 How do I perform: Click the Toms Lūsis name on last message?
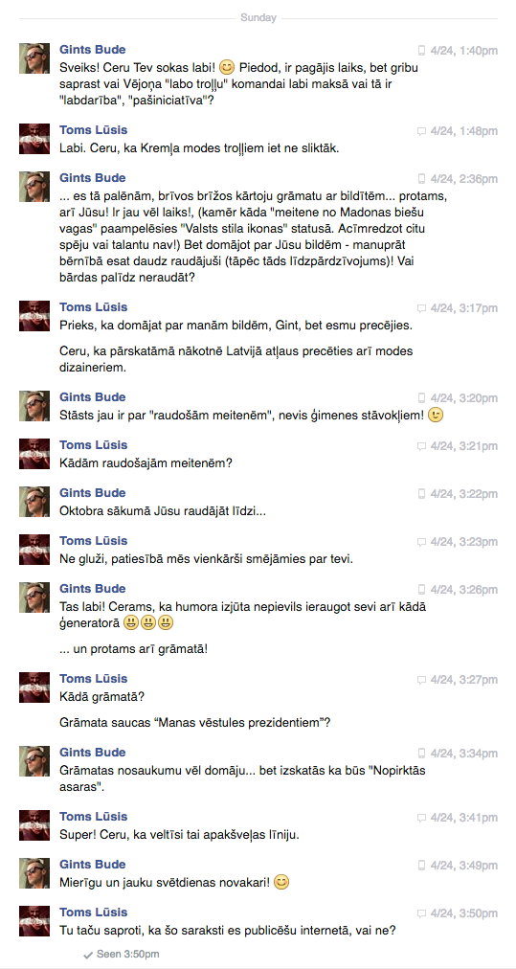click(x=93, y=913)
